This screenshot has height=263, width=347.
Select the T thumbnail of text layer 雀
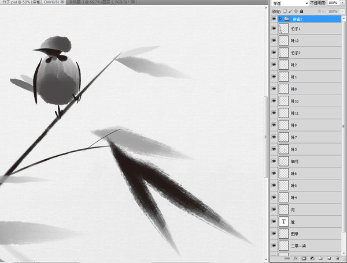[283, 221]
